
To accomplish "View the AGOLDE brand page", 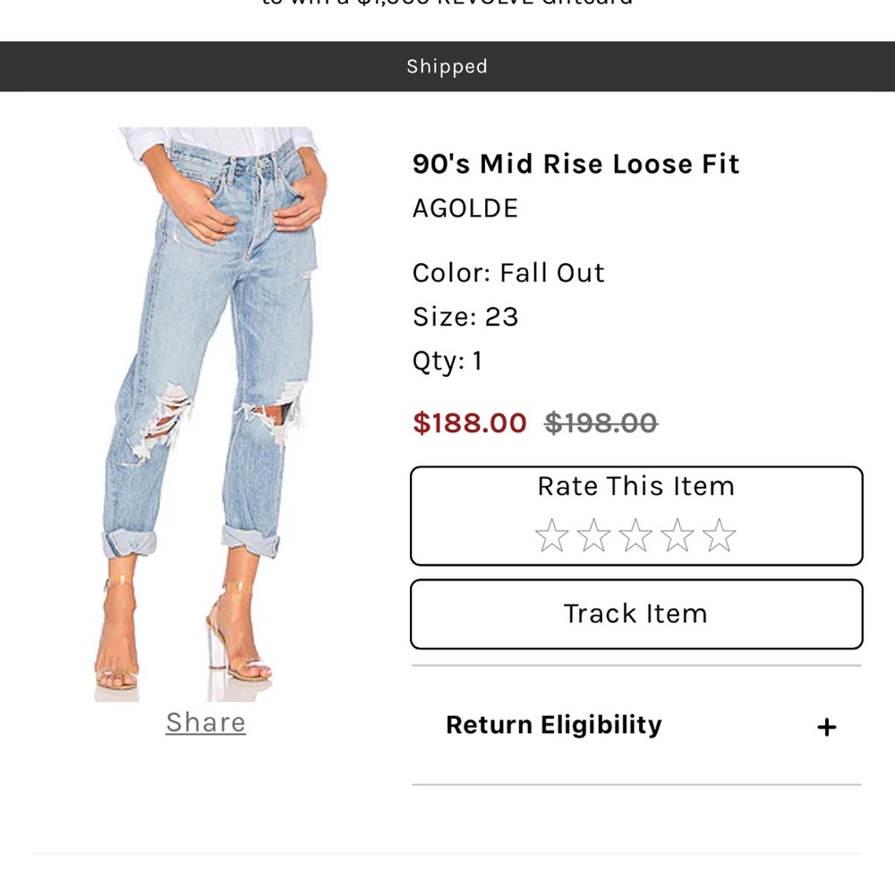I will [x=465, y=209].
